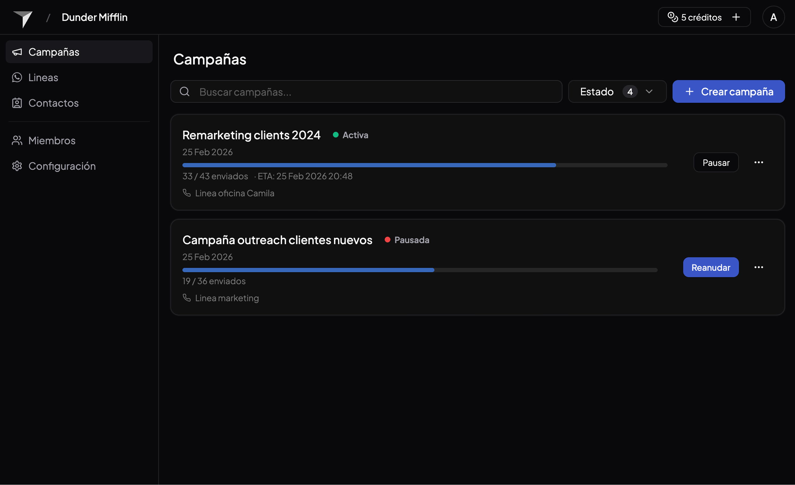
Task: Click the plus icon beside 5 créditos
Action: 736,17
